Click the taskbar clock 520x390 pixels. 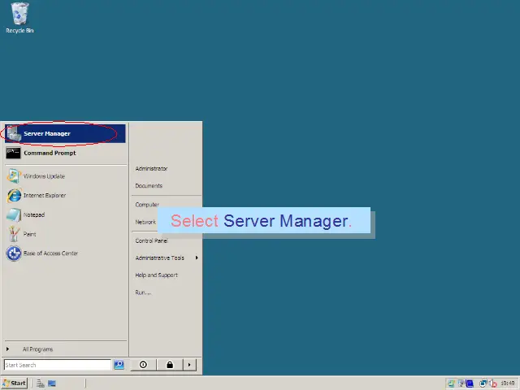508,383
